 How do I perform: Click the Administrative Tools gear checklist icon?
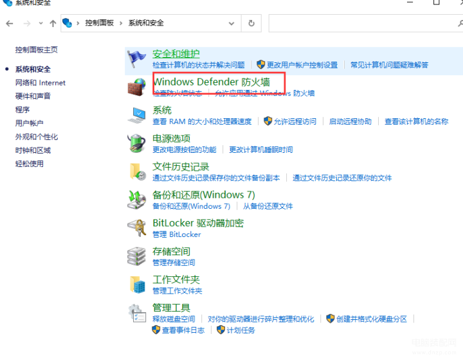click(138, 313)
